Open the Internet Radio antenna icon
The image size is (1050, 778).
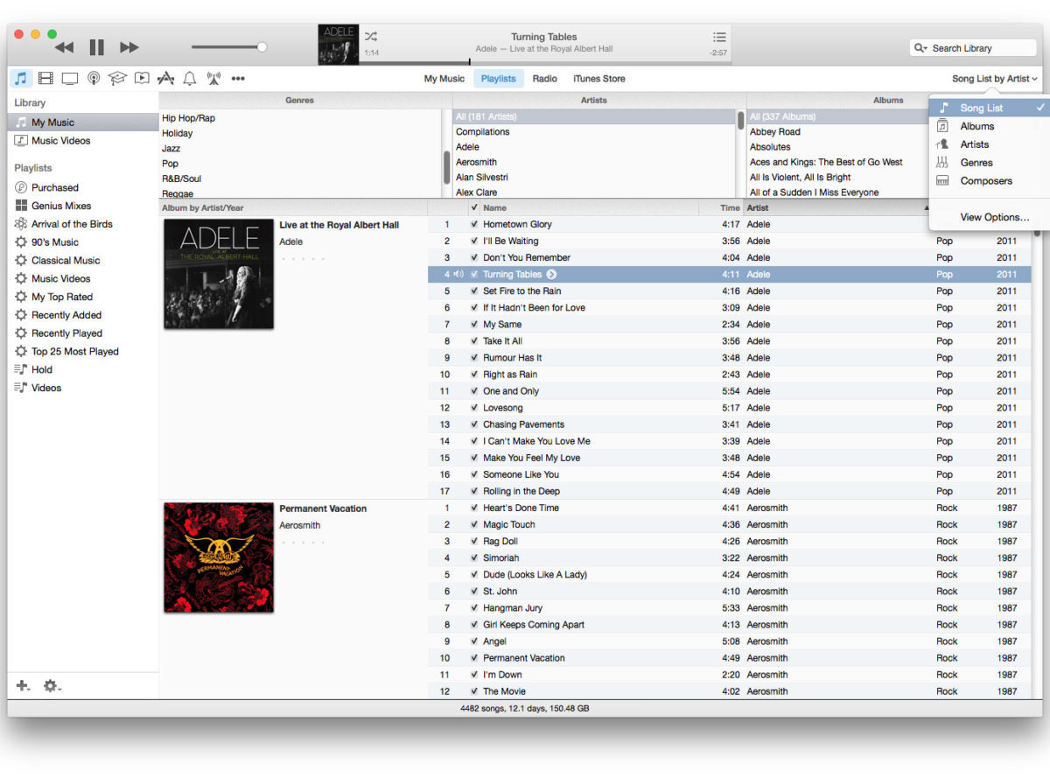213,78
